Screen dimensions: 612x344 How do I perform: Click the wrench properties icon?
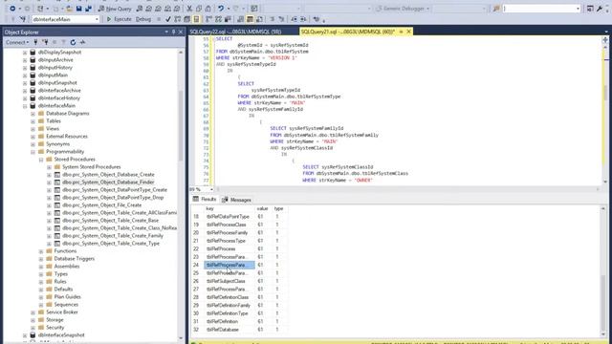click(600, 9)
